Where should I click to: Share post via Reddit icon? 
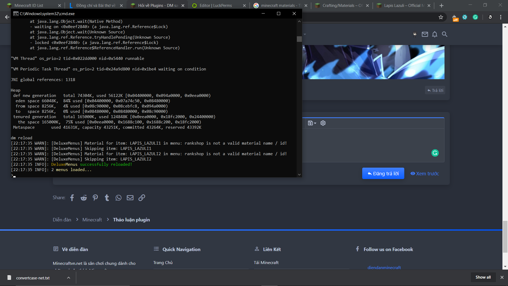point(84,198)
